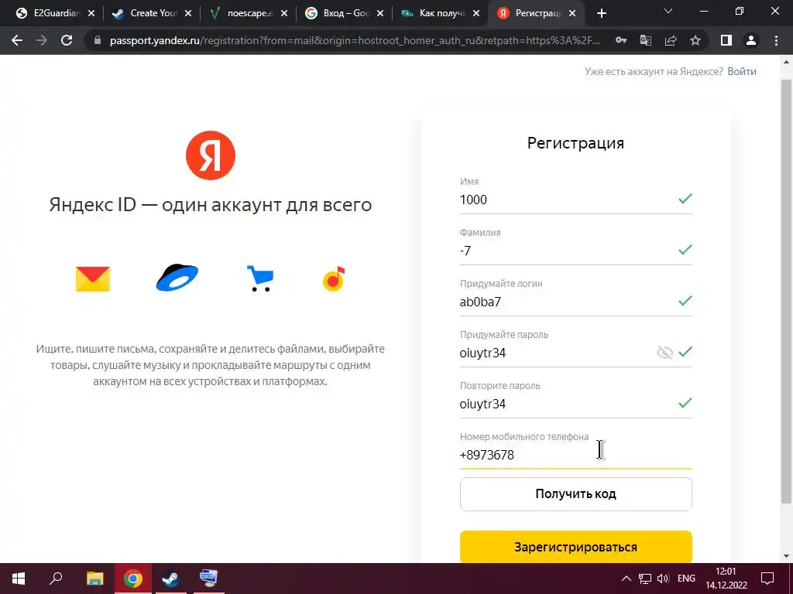Click Зарегистрироваться button
Viewport: 793px width, 594px height.
(575, 547)
